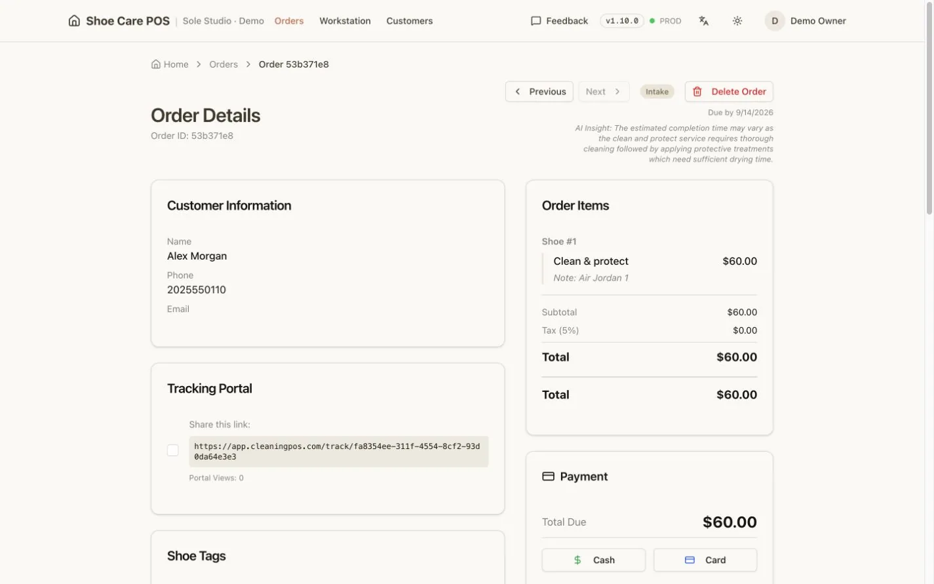
Task: Click the v1.10.0 version badge
Action: click(x=622, y=21)
